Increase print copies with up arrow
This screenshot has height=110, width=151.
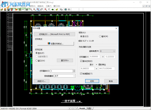pyautogui.click(x=74, y=70)
